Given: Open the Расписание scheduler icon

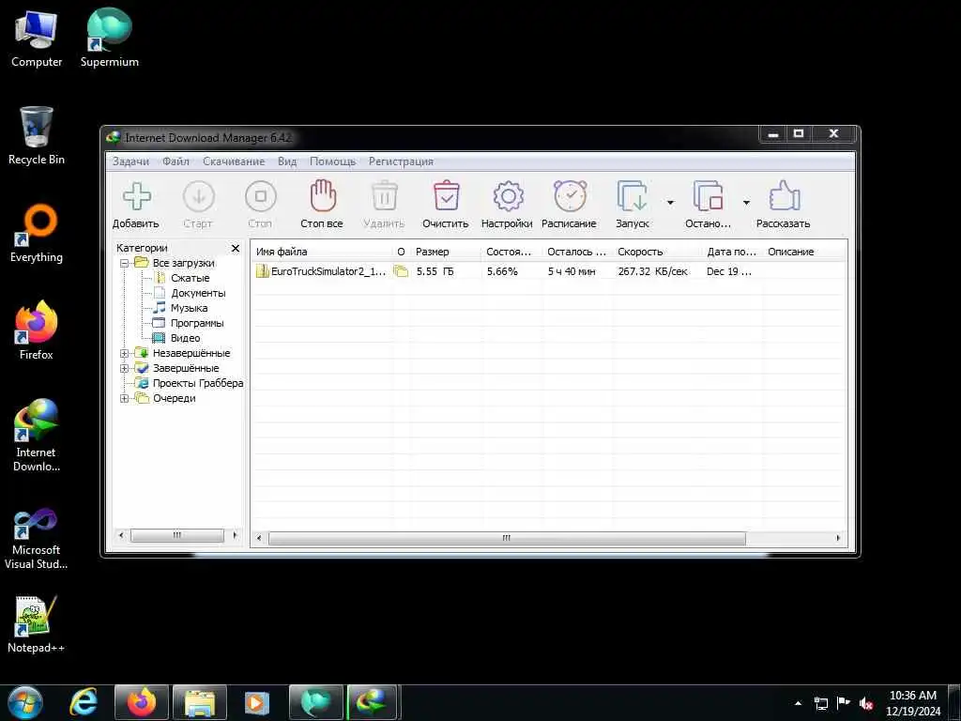Looking at the screenshot, I should pos(570,196).
